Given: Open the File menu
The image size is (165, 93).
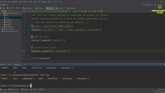Looking at the screenshot, I should (1, 2).
